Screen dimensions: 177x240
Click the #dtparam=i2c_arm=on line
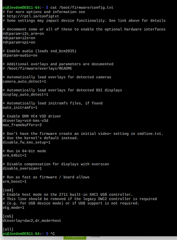(x=23, y=34)
